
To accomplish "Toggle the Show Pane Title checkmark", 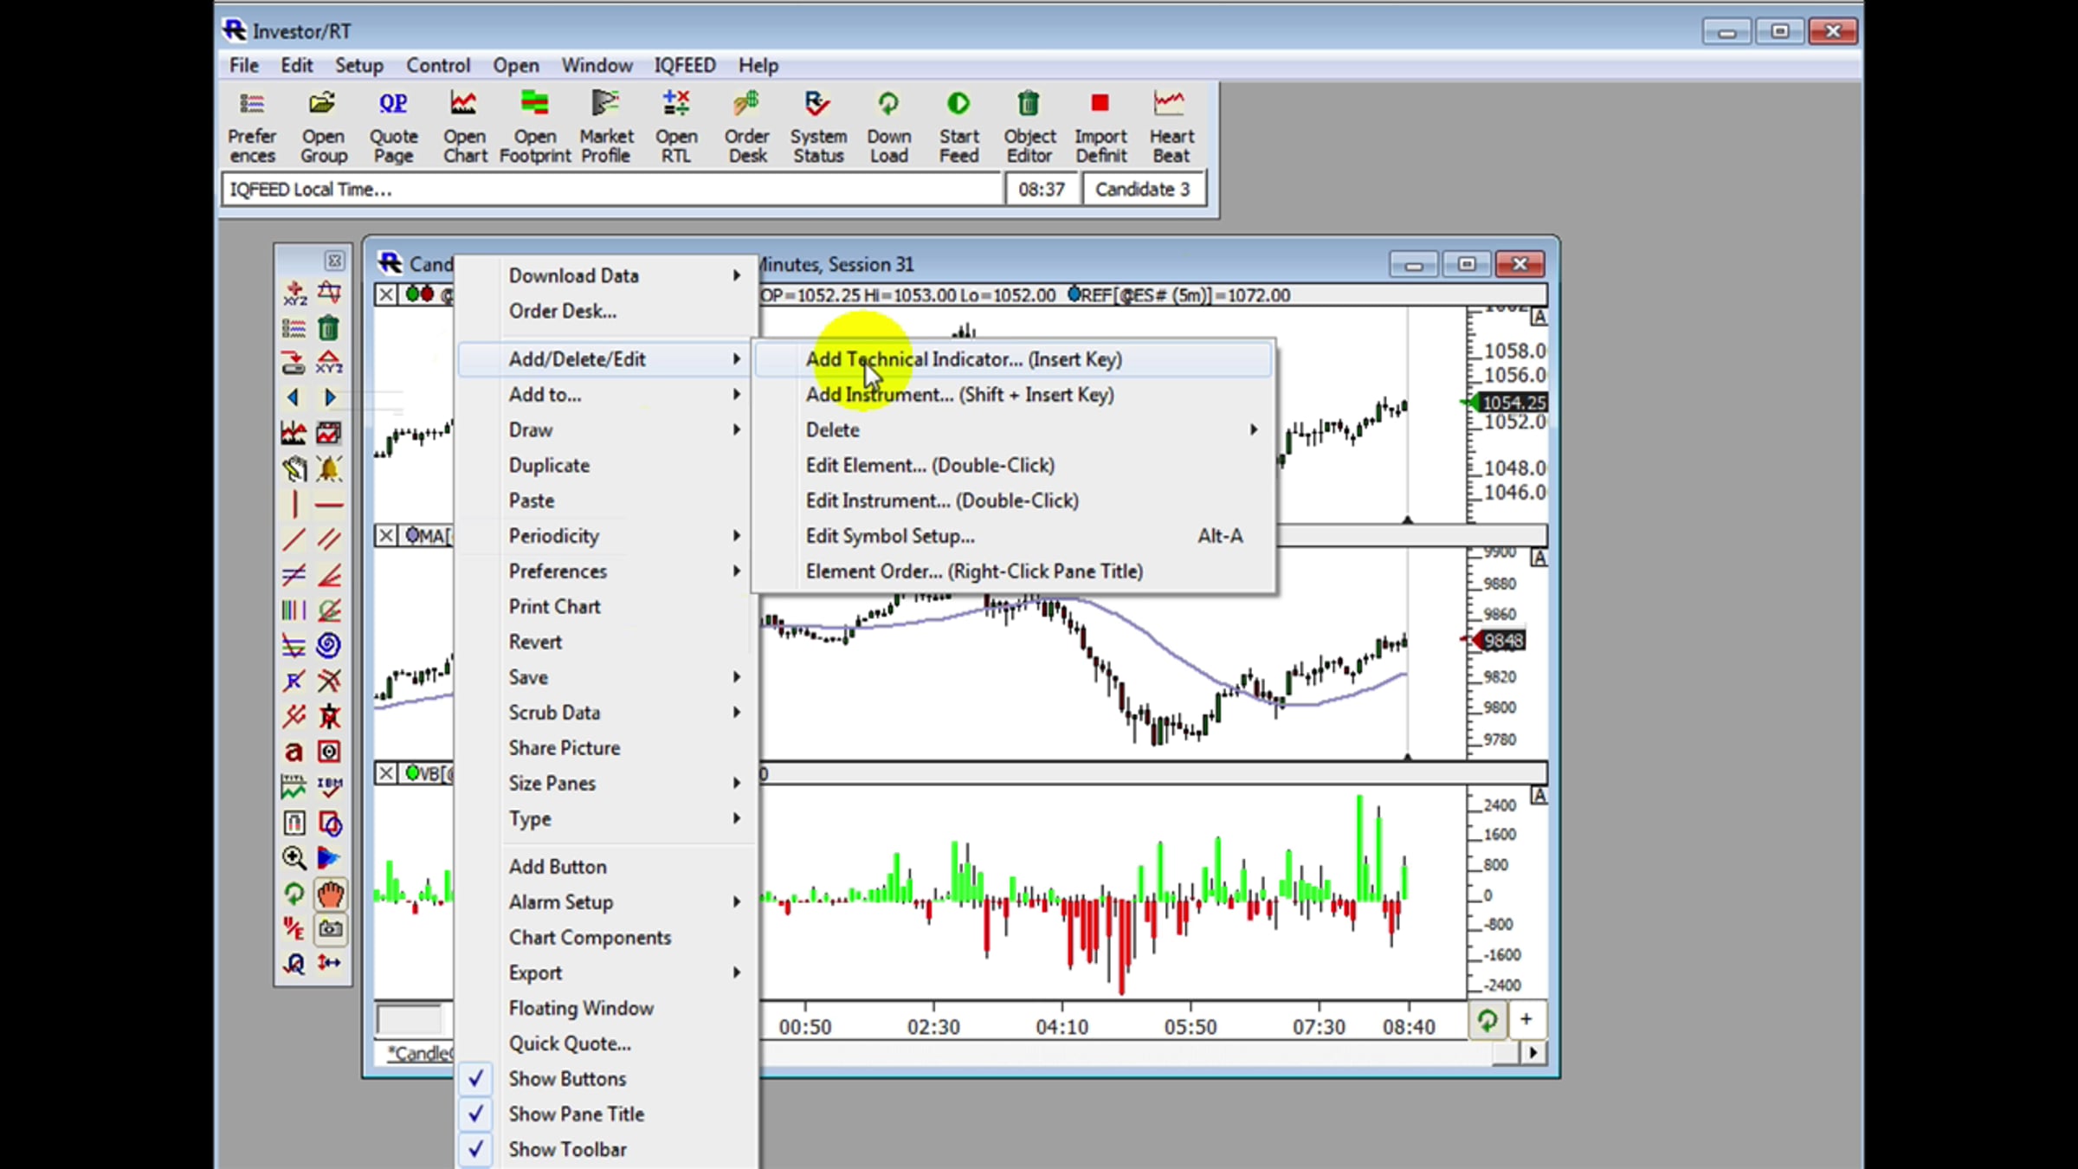I will point(575,1114).
